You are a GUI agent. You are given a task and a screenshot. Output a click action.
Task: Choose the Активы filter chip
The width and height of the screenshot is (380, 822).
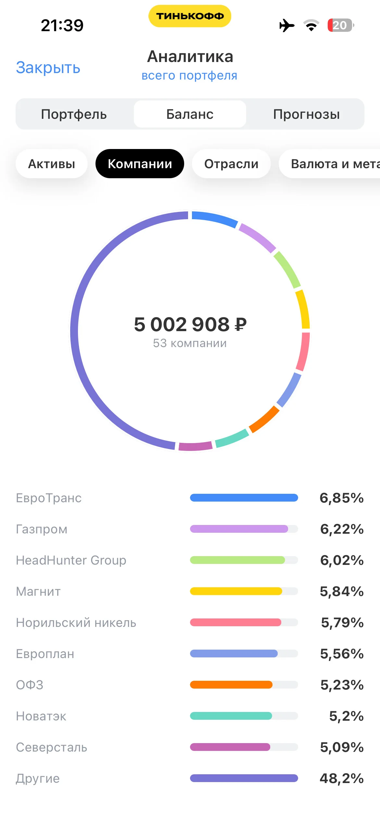click(x=52, y=164)
